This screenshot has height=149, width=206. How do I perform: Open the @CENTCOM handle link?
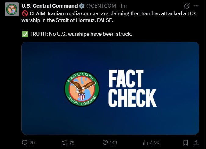tap(101, 6)
